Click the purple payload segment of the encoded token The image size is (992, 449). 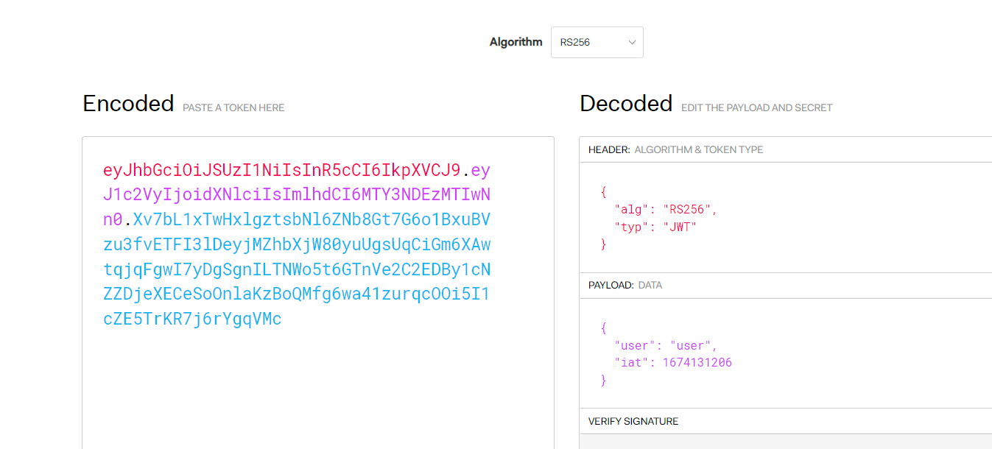pos(295,195)
